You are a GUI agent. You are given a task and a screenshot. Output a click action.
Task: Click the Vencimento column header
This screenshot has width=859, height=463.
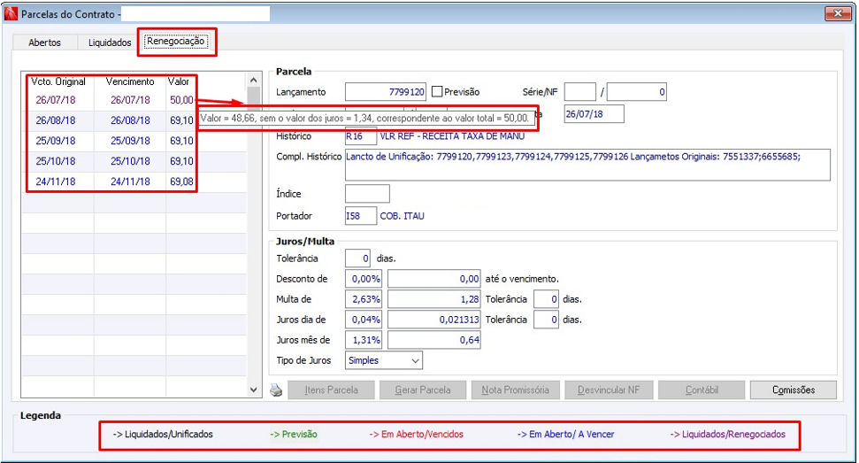[130, 81]
